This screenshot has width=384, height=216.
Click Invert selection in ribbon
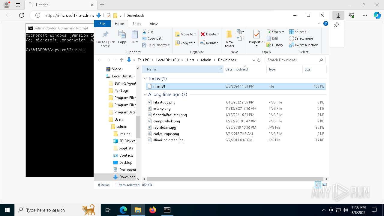point(304,45)
